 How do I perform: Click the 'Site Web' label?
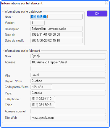pyautogui.click(x=11, y=118)
